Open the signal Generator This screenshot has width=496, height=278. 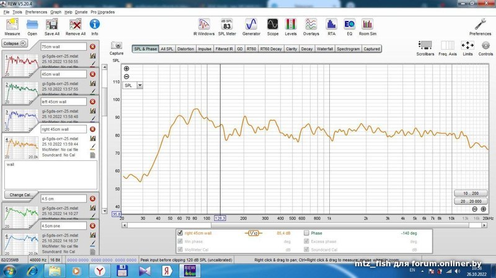coord(251,24)
